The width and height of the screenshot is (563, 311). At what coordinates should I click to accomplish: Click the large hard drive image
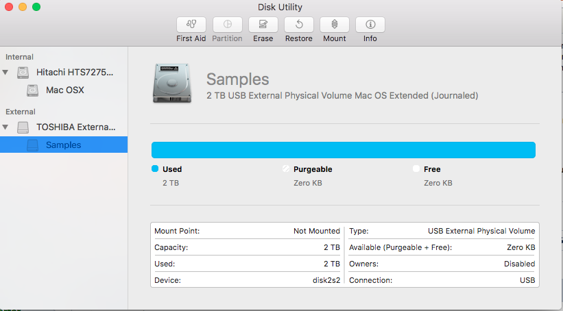[172, 83]
